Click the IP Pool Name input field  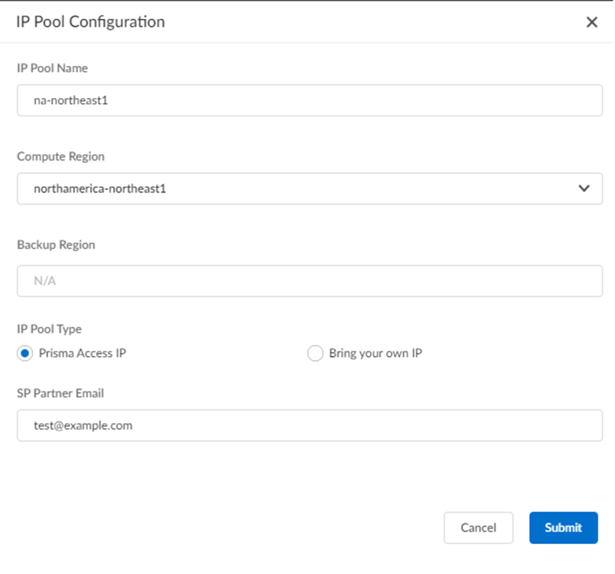(x=309, y=101)
